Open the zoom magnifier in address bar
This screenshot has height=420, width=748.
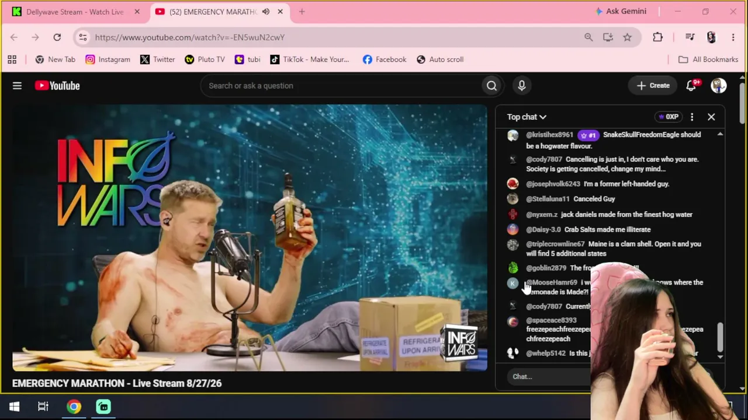588,37
